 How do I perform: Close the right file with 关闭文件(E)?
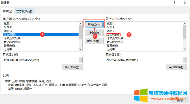pos(176,67)
